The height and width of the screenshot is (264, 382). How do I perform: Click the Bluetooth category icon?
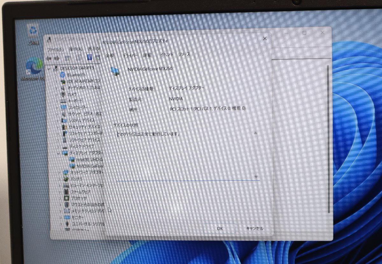[63, 75]
